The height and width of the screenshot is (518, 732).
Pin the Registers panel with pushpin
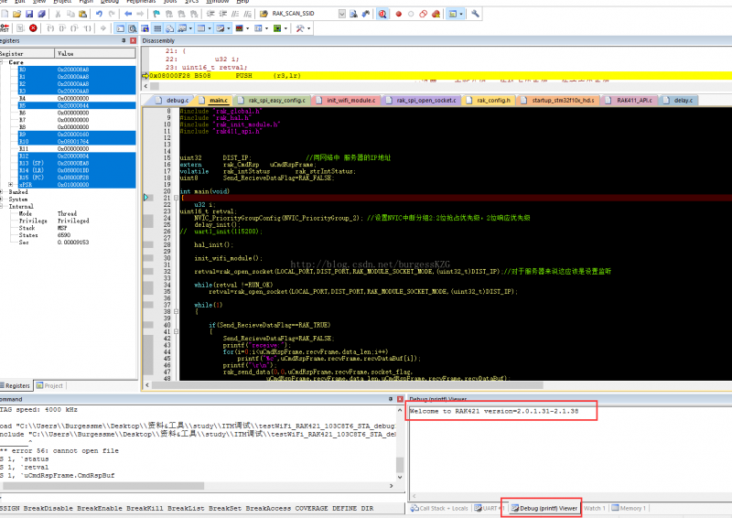click(x=123, y=41)
